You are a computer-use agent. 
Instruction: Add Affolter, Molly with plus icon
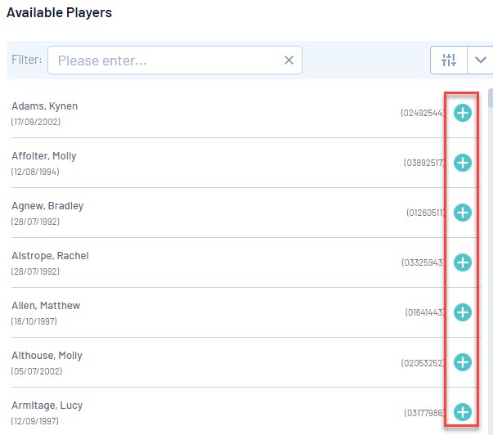point(463,163)
